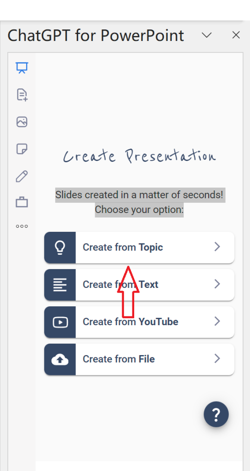This screenshot has height=471, width=250.
Task: Click the text lines icon on Text option
Action: (x=60, y=285)
